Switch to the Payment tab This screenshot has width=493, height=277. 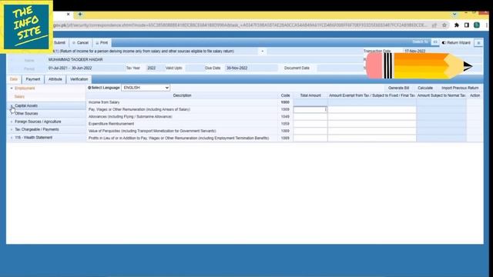click(x=33, y=79)
